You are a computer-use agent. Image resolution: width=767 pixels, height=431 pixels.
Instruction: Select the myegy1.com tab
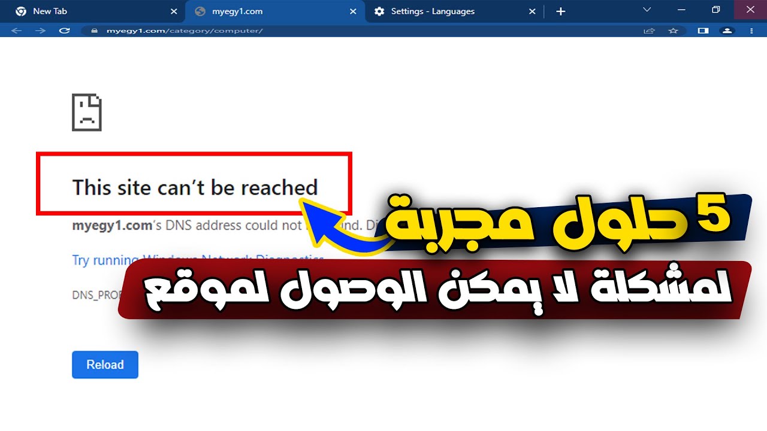click(x=276, y=11)
